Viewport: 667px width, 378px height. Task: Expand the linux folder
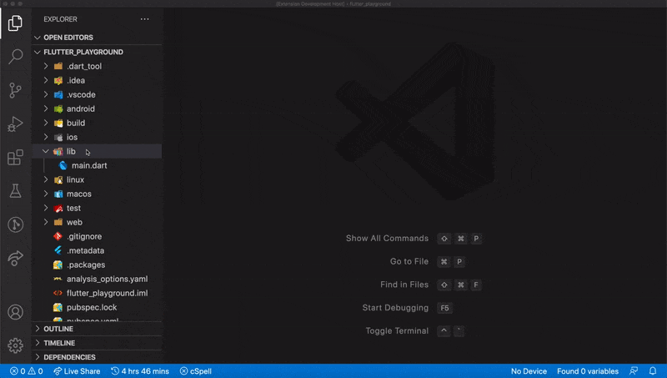(x=97, y=179)
